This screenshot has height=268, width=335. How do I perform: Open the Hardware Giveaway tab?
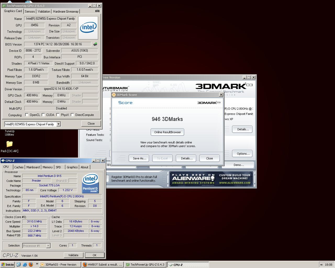[x=66, y=12]
